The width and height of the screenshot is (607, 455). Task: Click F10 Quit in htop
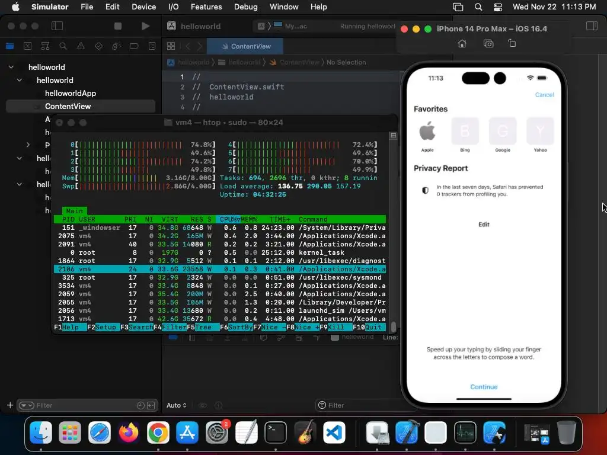369,327
